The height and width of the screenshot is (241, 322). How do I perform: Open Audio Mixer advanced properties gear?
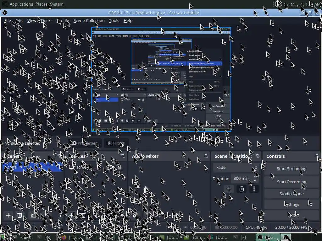135,215
